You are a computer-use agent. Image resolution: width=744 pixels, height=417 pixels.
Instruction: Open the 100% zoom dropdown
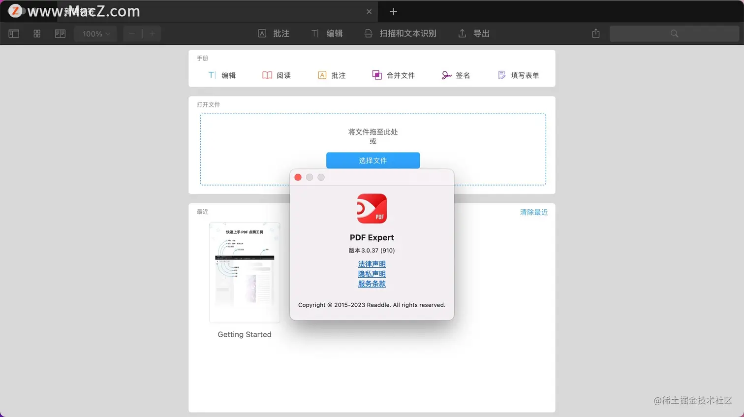pyautogui.click(x=96, y=33)
